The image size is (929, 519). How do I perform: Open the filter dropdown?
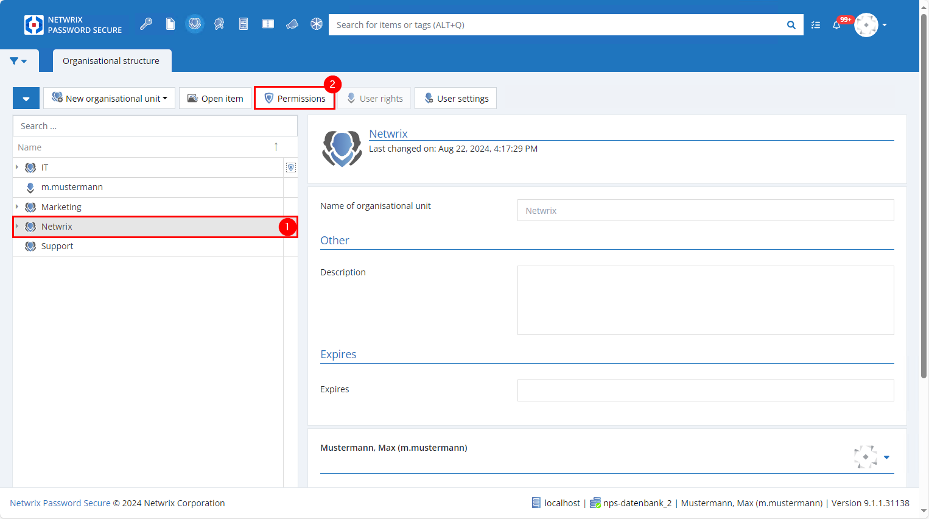coord(18,61)
